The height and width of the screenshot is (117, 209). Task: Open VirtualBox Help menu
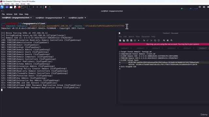[28, 4]
